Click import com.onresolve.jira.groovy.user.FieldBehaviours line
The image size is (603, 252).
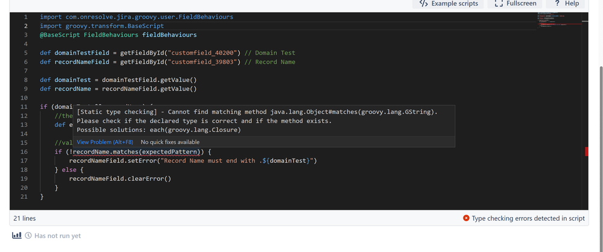(x=137, y=17)
